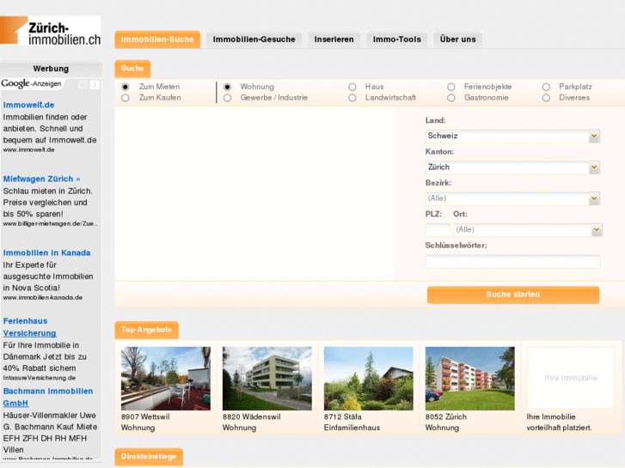This screenshot has height=468, width=625.
Task: Choose the Landwirtschaft radio option
Action: 352,98
